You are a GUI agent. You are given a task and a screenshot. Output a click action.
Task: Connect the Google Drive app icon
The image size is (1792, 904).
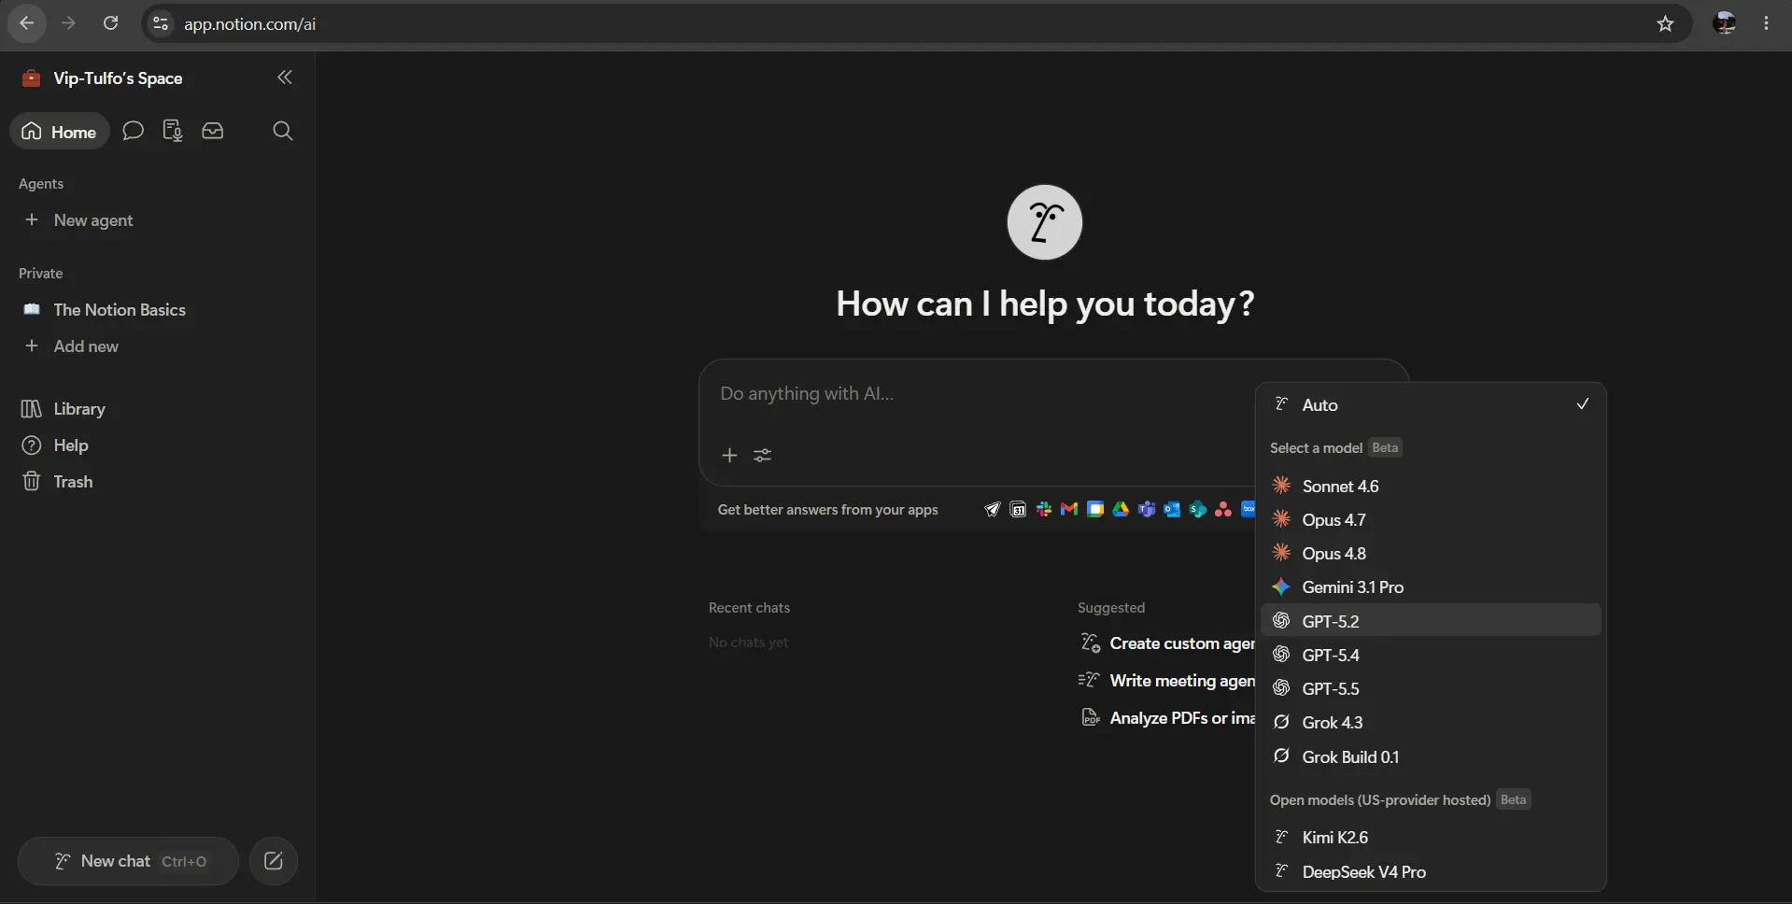pyautogui.click(x=1121, y=509)
